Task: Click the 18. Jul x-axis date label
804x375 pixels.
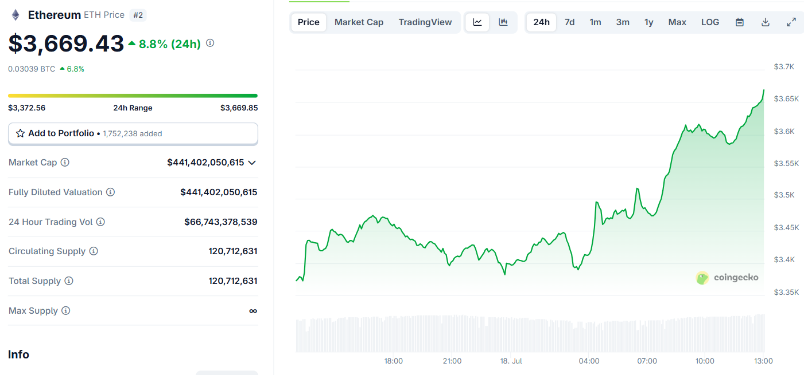Action: point(512,361)
